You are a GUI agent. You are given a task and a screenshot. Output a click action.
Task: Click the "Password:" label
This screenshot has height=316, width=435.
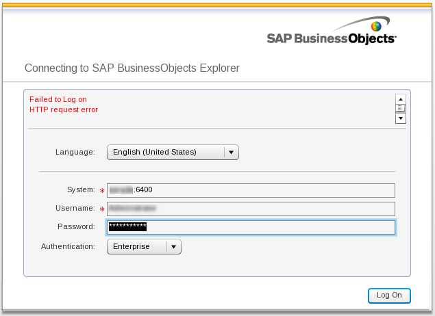pos(76,226)
